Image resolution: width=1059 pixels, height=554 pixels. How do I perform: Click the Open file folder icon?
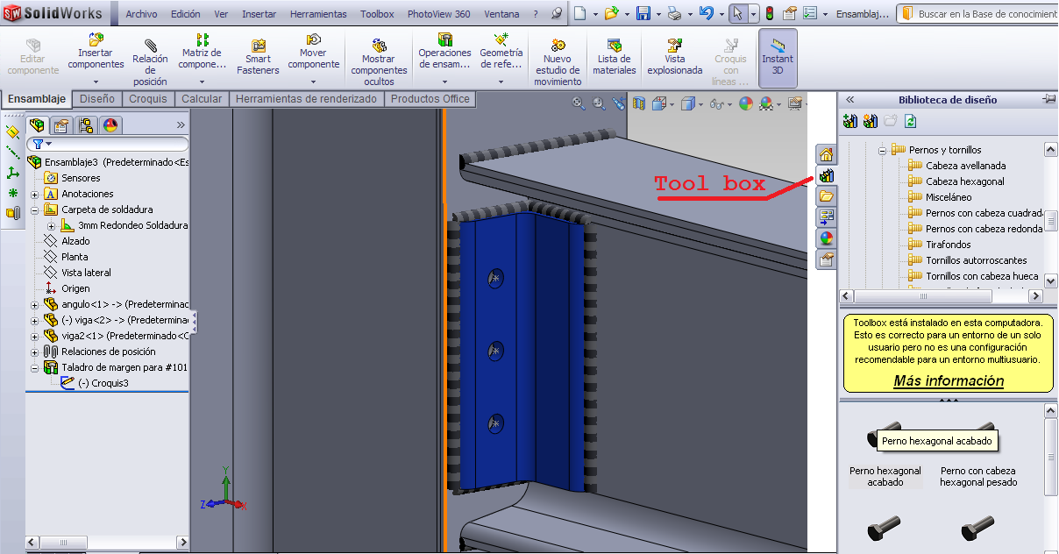coord(611,13)
